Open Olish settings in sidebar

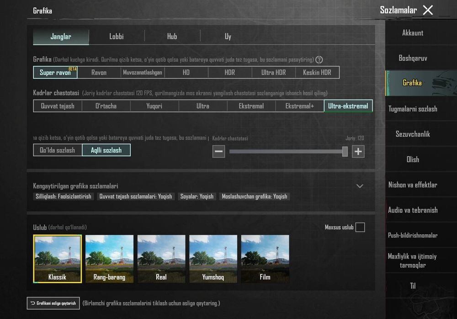tap(421, 159)
